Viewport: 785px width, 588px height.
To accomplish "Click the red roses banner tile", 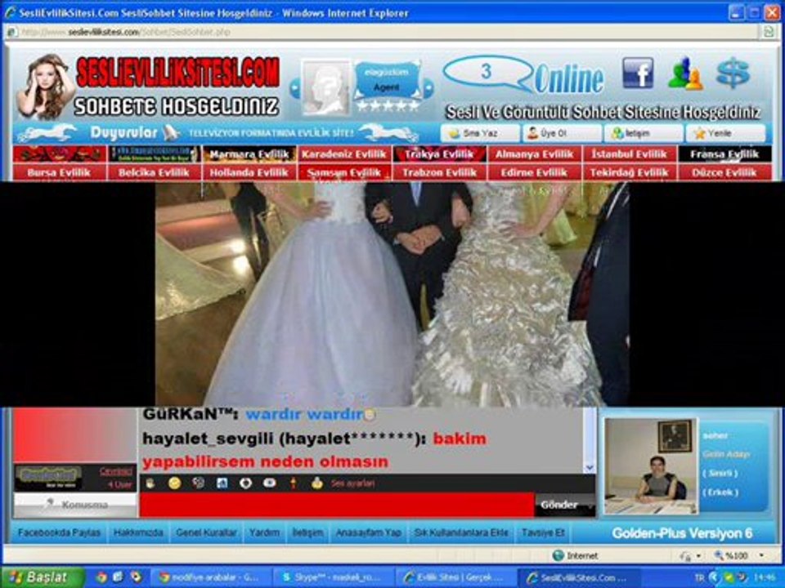I will point(59,154).
